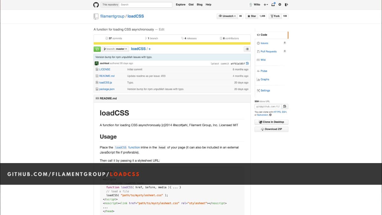Focus the repository search field
This screenshot has height=215, width=382.
(146, 5)
